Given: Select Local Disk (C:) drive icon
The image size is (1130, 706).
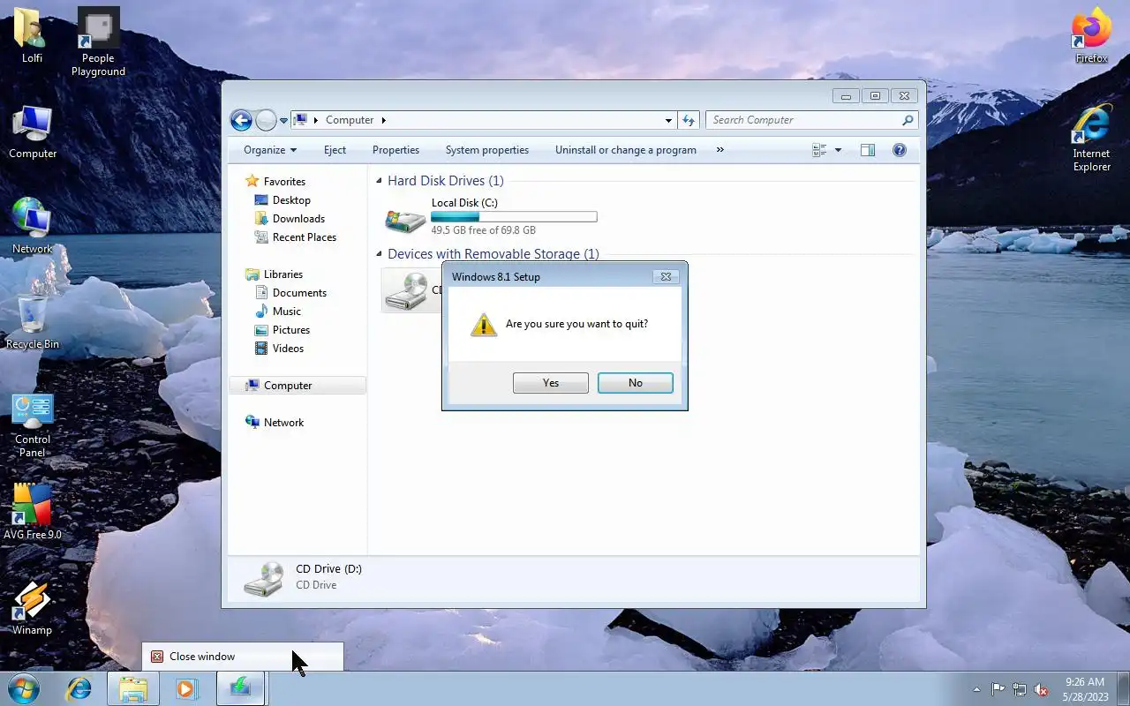Looking at the screenshot, I should point(405,220).
